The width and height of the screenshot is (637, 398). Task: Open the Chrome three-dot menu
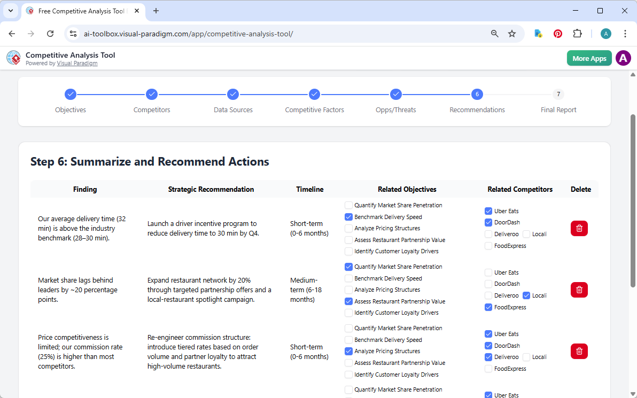(625, 33)
